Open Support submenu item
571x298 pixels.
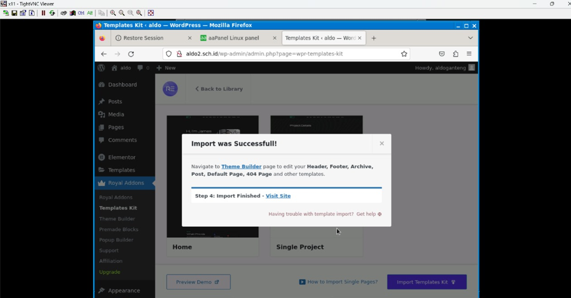(108, 251)
